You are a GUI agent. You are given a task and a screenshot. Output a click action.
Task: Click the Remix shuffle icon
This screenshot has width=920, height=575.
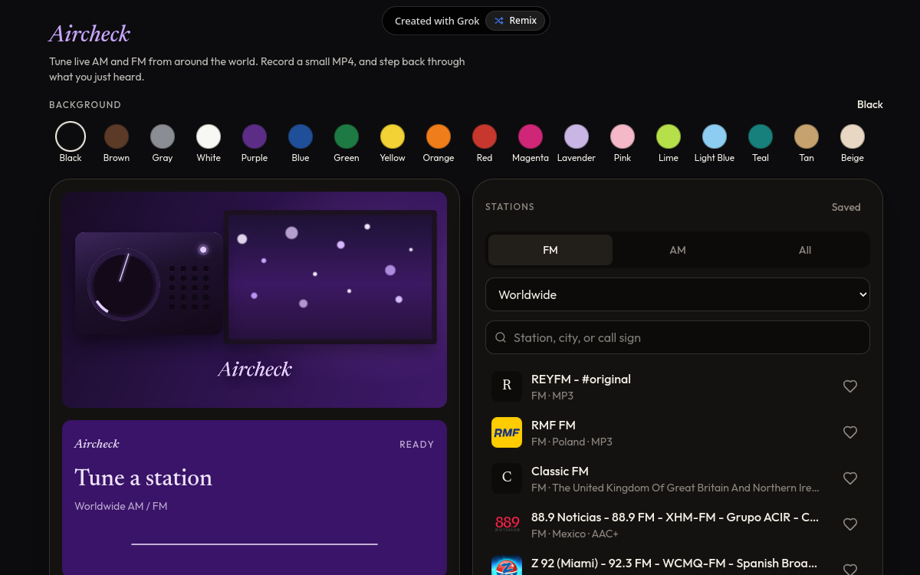point(499,21)
